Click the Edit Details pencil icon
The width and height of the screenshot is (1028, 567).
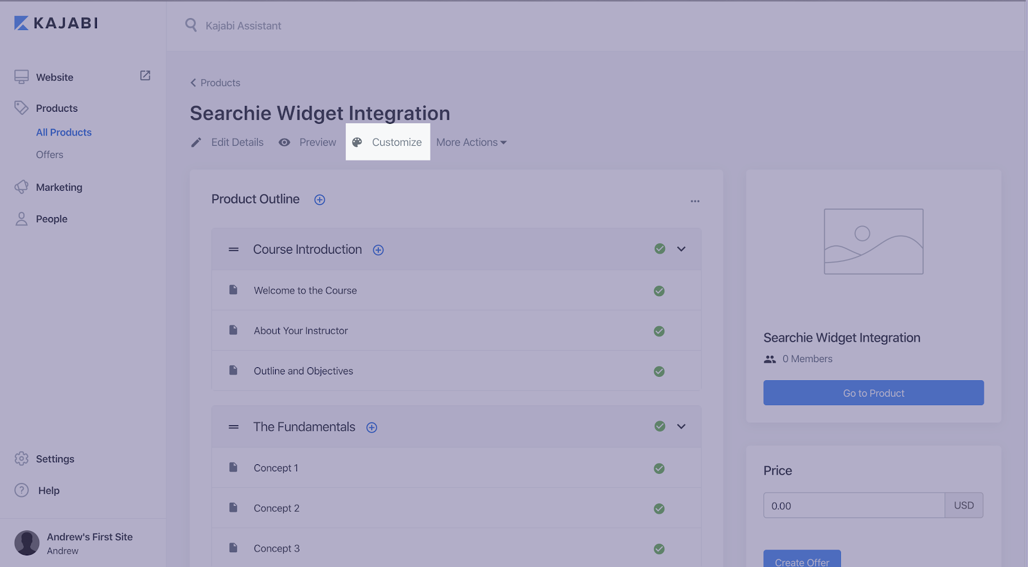tap(196, 143)
